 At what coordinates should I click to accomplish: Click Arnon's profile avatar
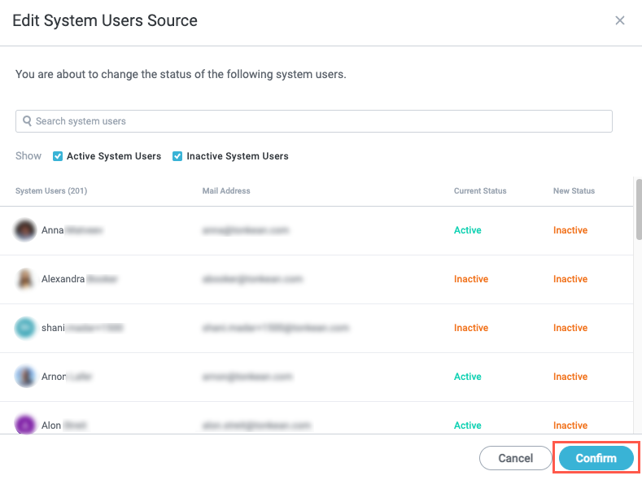25,377
